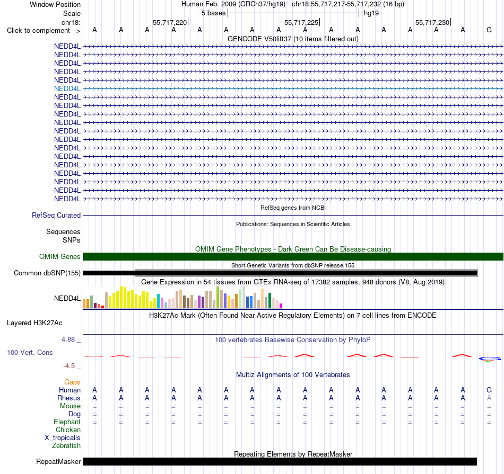Open the 'H3K27Ac Mark' ENCODE track title
The width and height of the screenshot is (504, 474).
pyautogui.click(x=293, y=316)
